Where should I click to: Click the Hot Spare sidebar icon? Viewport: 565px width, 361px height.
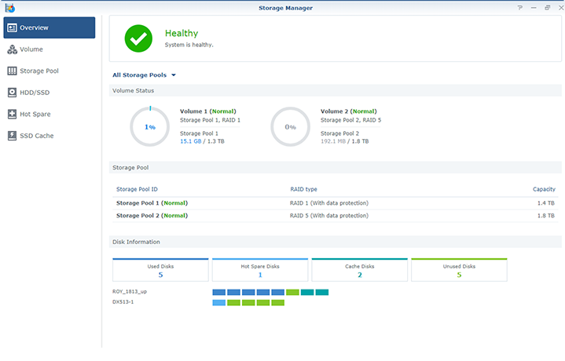coord(12,114)
